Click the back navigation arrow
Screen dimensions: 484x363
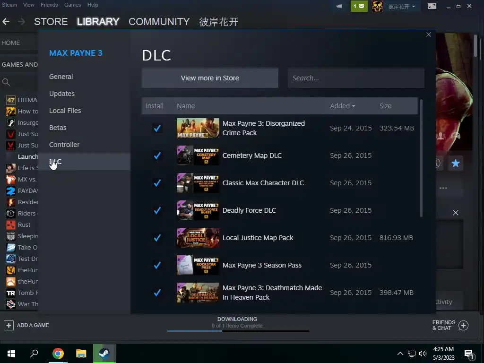tap(6, 22)
